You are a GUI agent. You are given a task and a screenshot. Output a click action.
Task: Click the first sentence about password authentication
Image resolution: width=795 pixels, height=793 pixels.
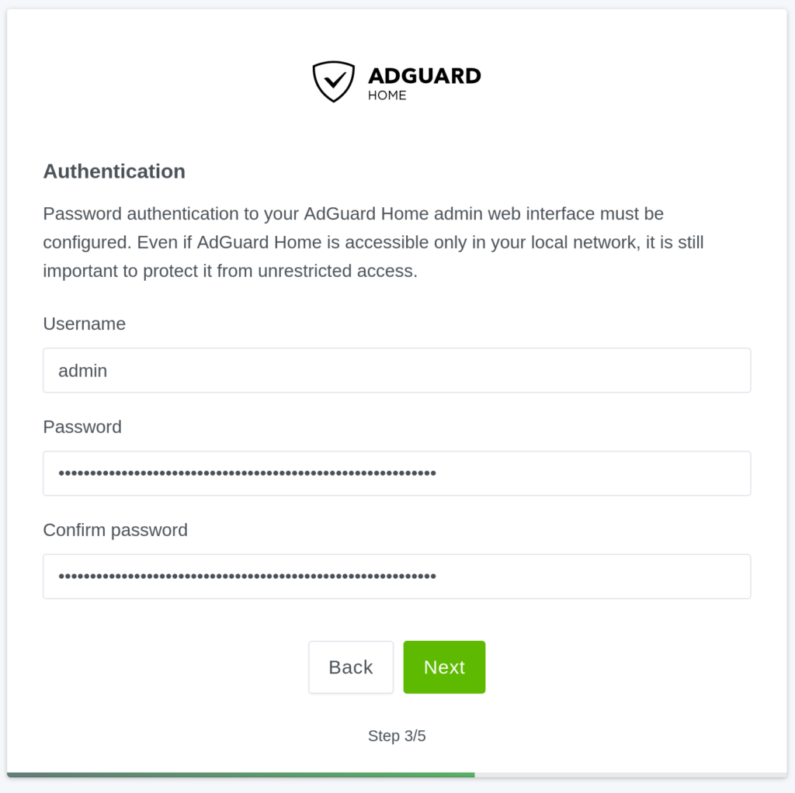pos(353,213)
